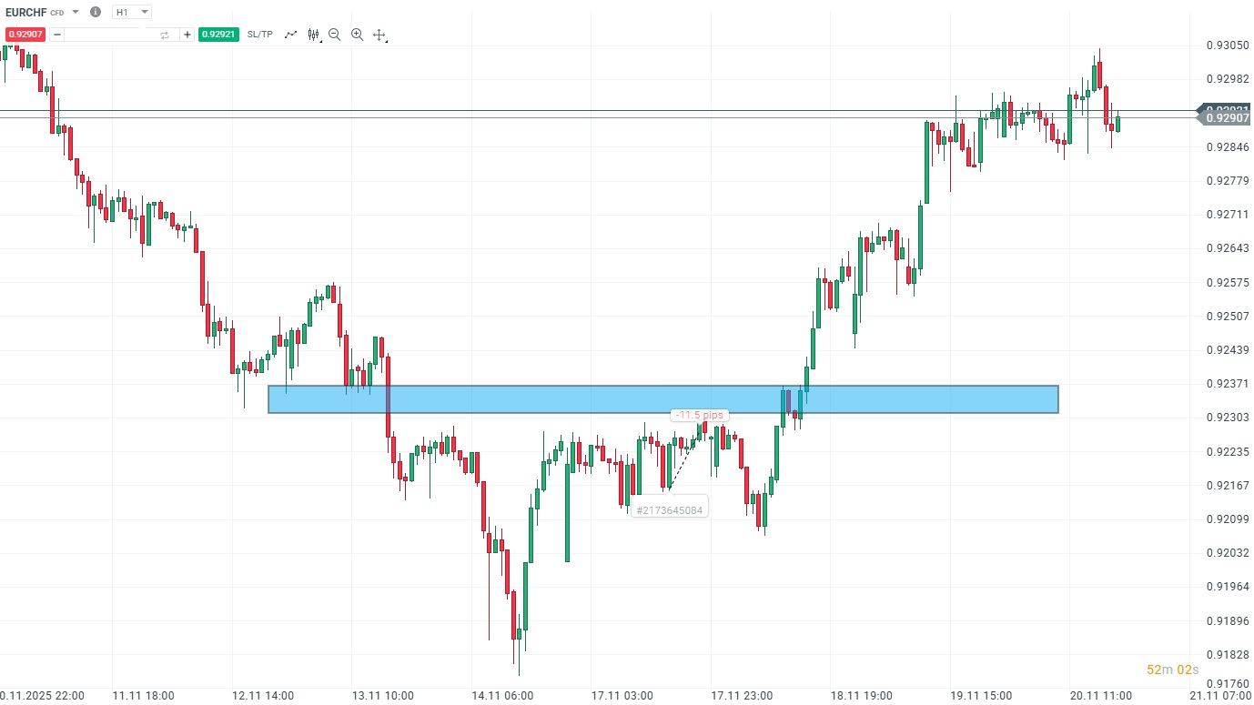Click the order label #2173645084

coord(670,510)
